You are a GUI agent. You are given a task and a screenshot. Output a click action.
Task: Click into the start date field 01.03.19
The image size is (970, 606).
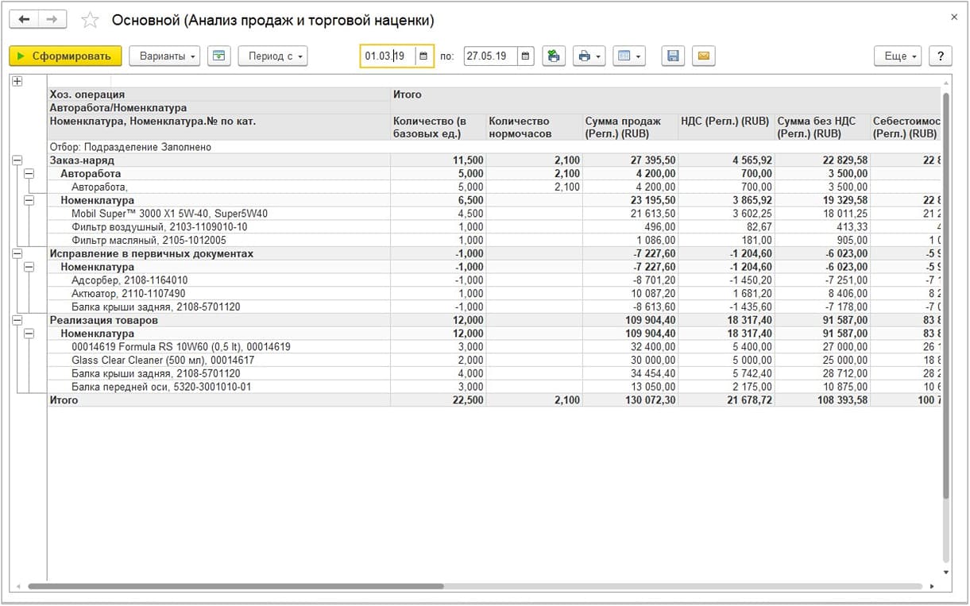tap(388, 56)
